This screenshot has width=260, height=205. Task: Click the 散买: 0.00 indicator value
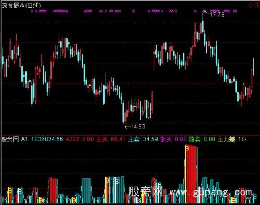[x=173, y=139]
